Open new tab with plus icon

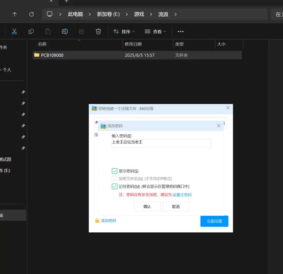67,1
